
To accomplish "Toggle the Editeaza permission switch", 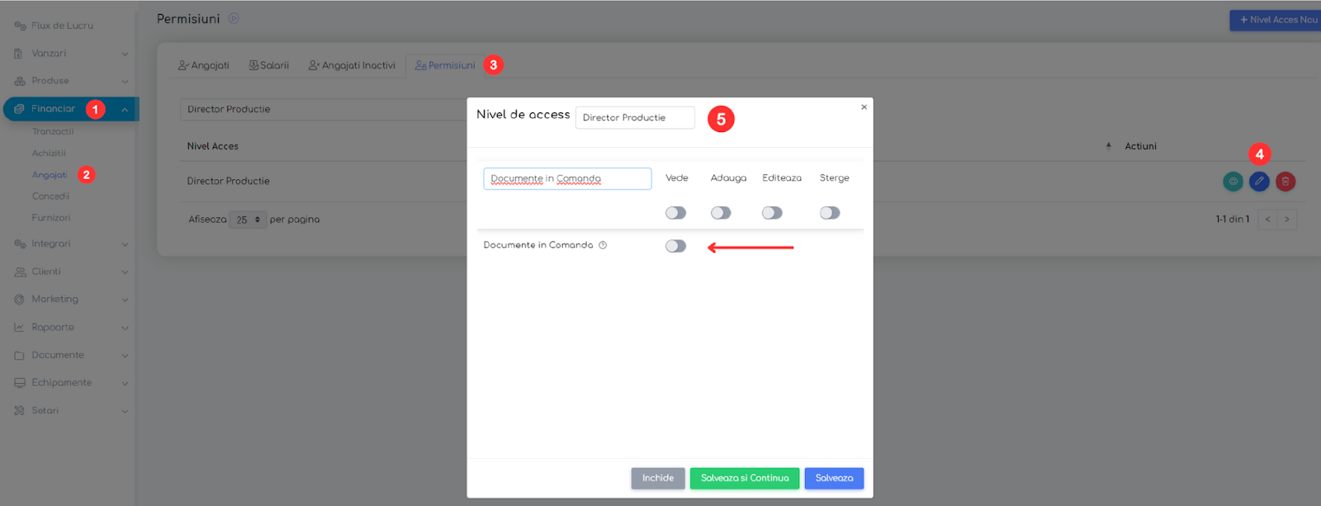I will click(x=772, y=213).
